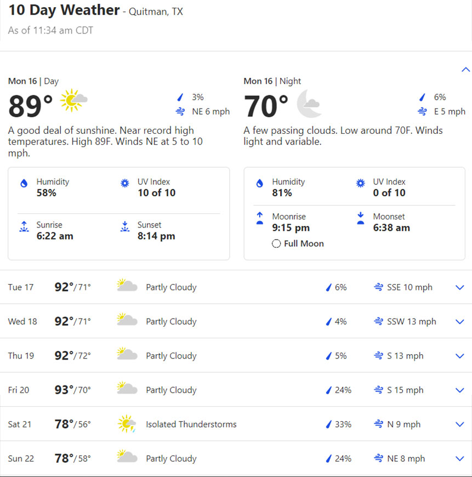Viewport: 472px width, 477px height.
Task: Click the Partly Cloudy icon for Tue 17
Action: (x=127, y=286)
